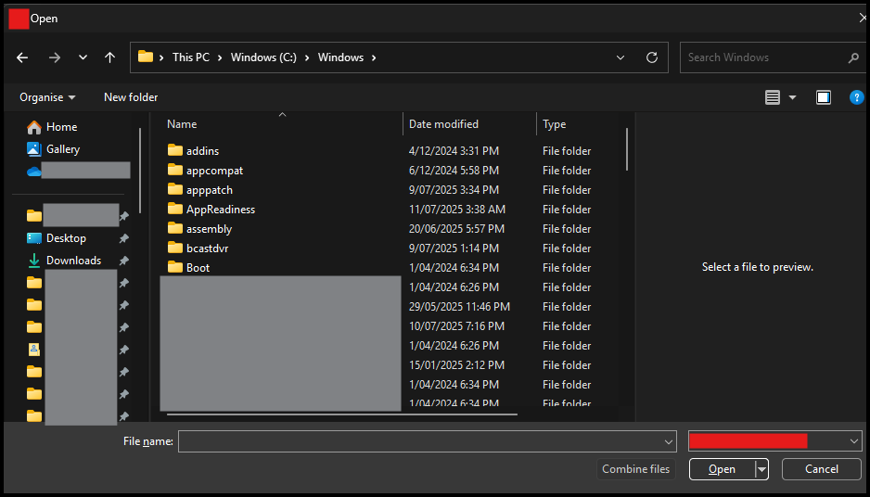Open the File name history dropdown

click(x=668, y=441)
